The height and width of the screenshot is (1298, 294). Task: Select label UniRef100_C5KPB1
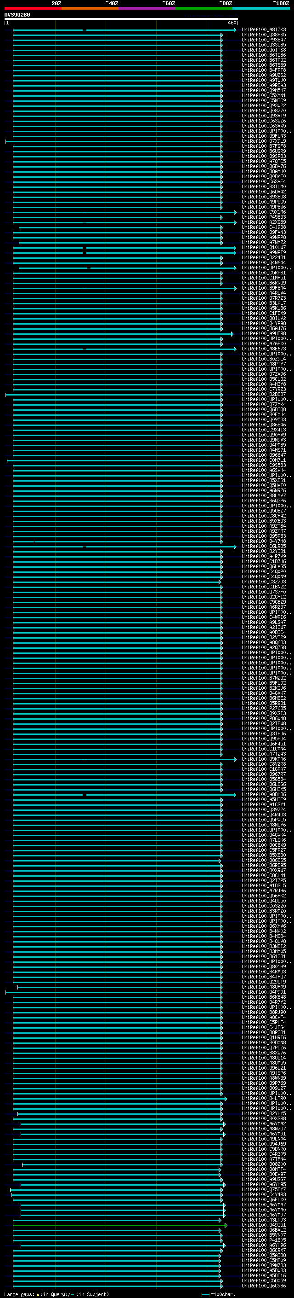coord(264,273)
